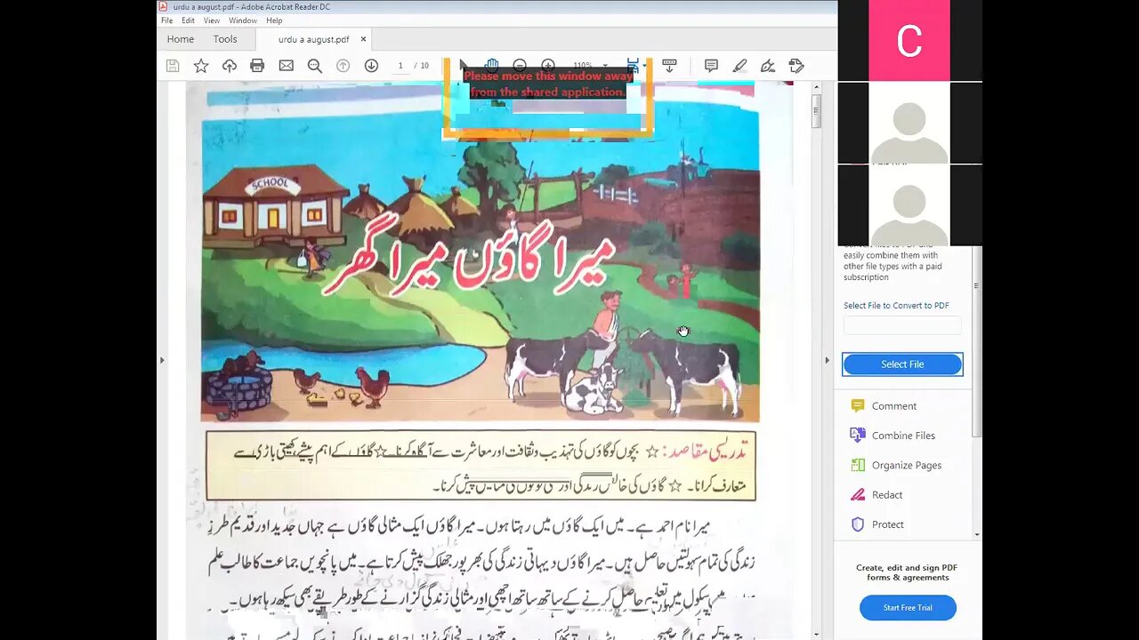Zoom out with the minus icon
1139x640 pixels.
point(520,65)
